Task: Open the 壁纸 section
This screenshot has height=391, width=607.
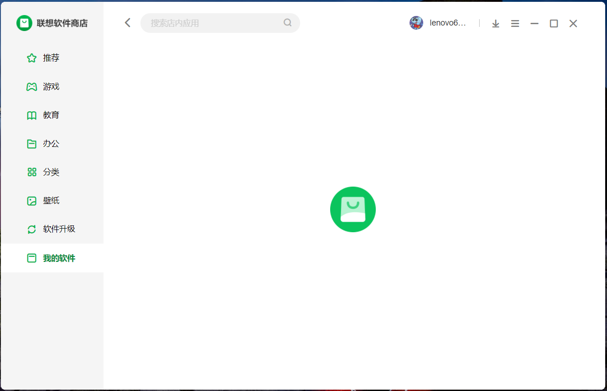Action: click(52, 201)
